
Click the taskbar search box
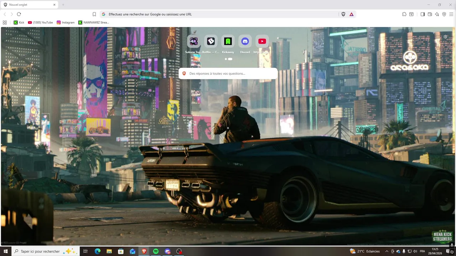[46, 251]
